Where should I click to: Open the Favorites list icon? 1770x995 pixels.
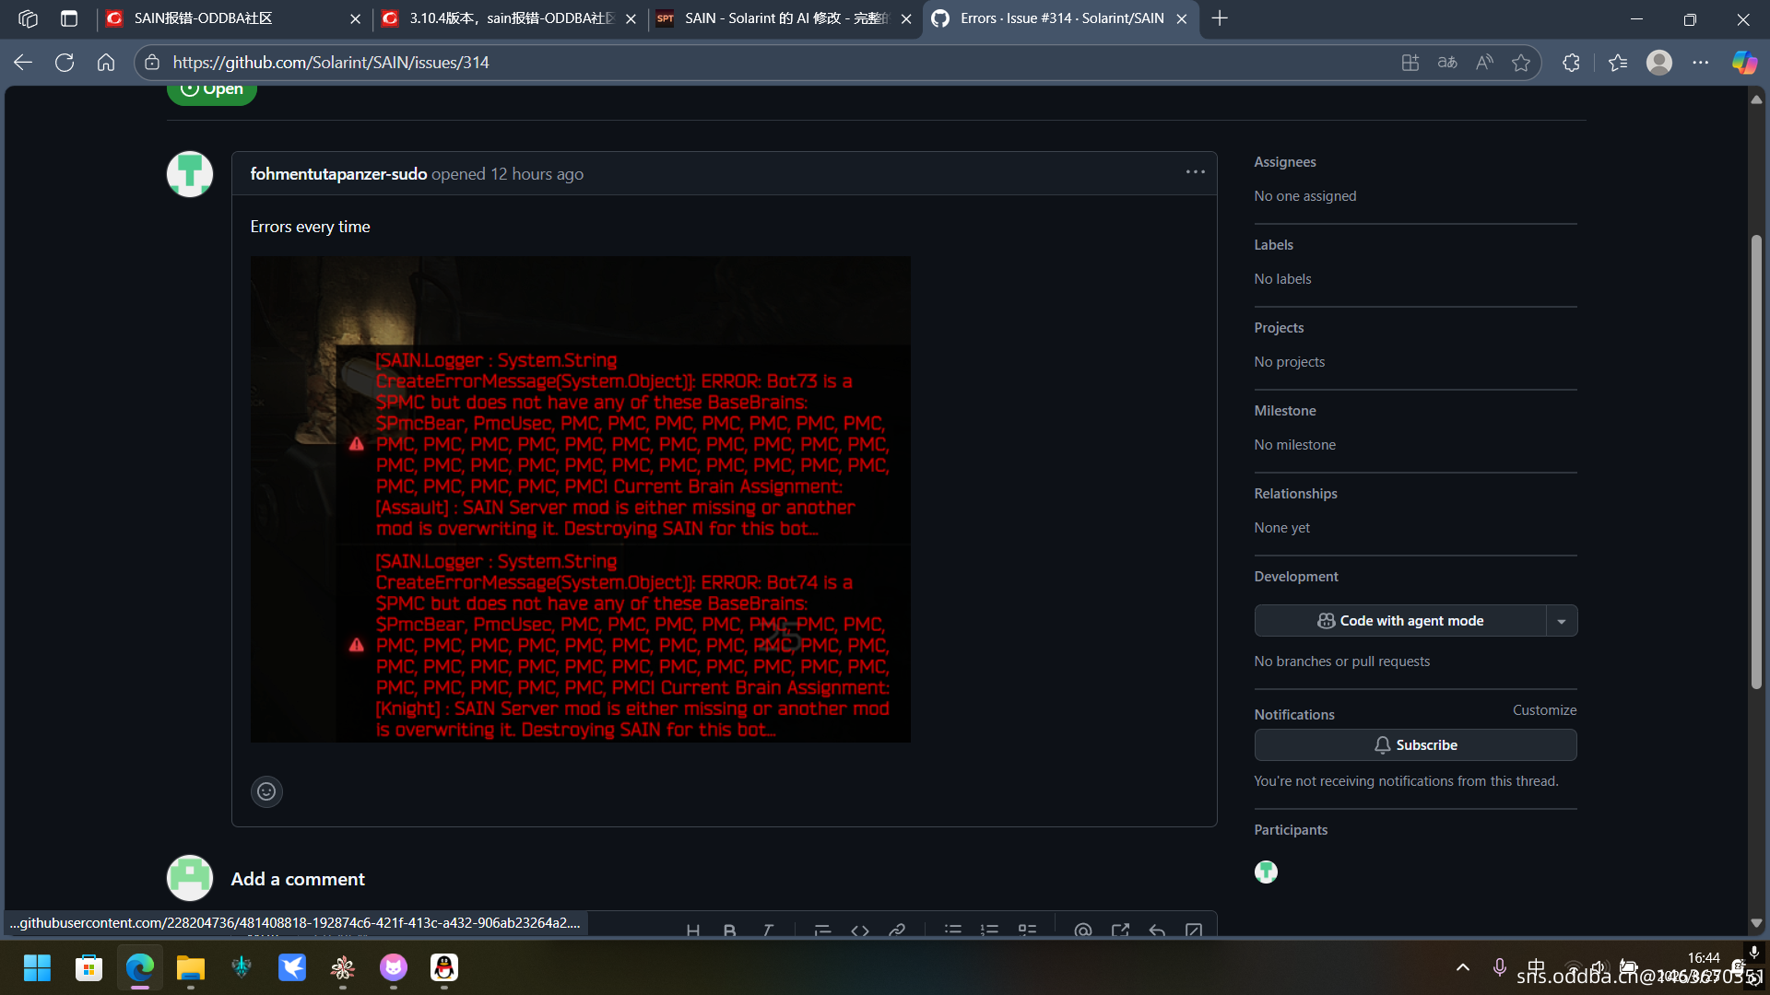1618,63
